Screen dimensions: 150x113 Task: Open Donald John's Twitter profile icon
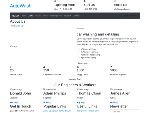11,102
